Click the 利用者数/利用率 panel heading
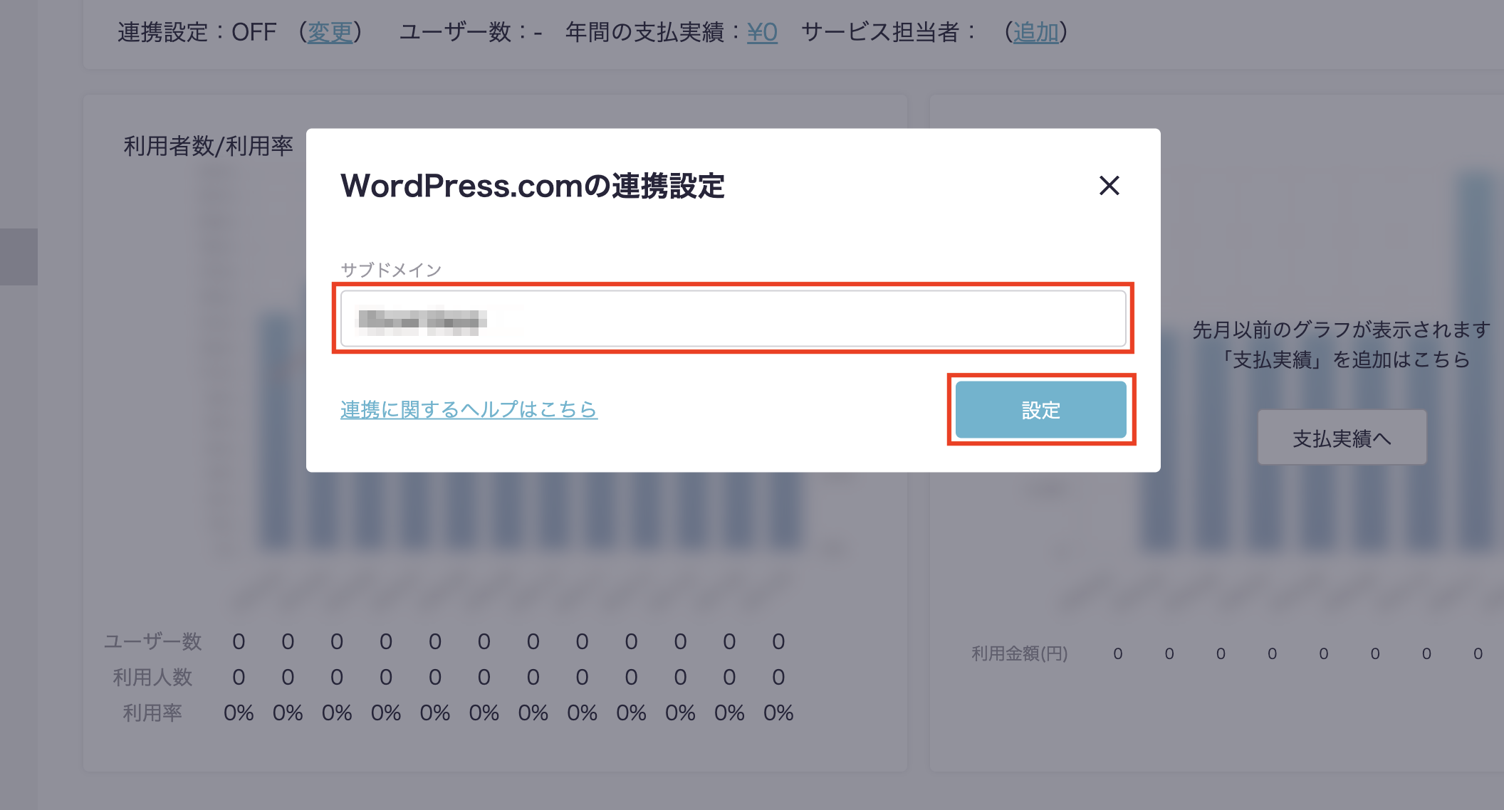 tap(208, 146)
